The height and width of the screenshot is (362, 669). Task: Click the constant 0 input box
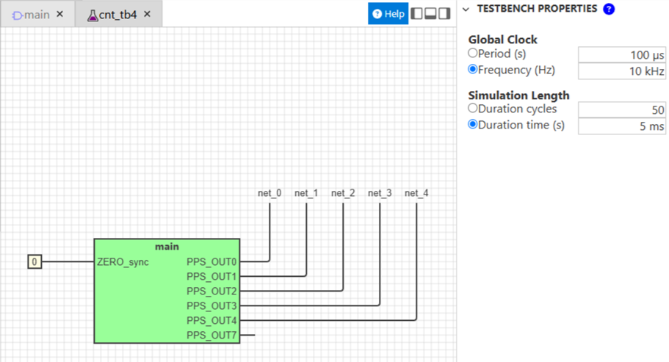35,262
